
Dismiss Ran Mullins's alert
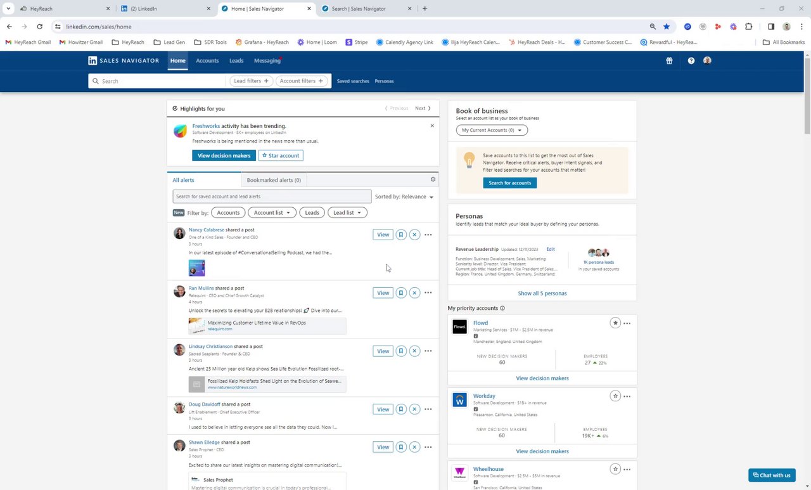pyautogui.click(x=414, y=293)
